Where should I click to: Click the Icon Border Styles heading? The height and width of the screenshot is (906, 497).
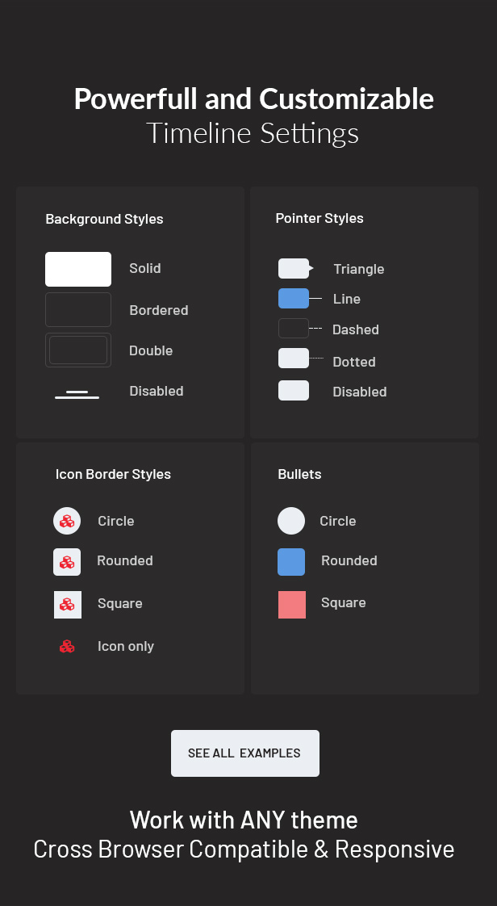click(x=113, y=474)
